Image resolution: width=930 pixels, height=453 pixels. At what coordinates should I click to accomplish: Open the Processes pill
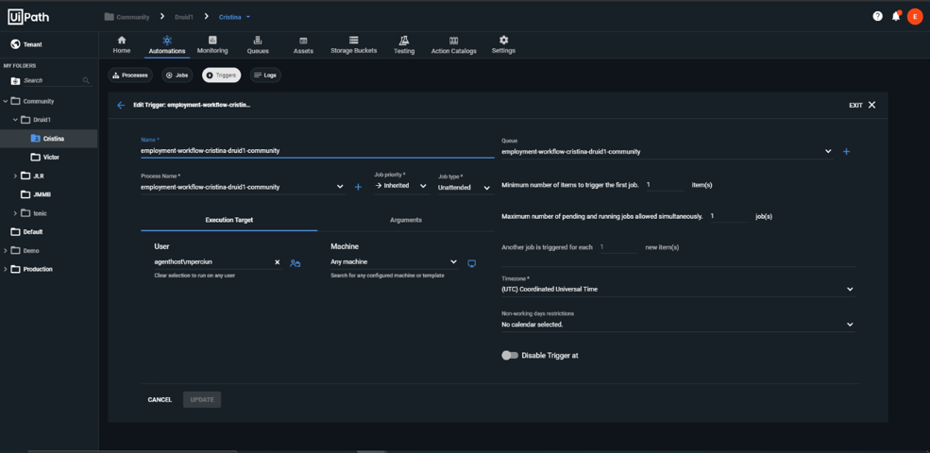tap(130, 75)
